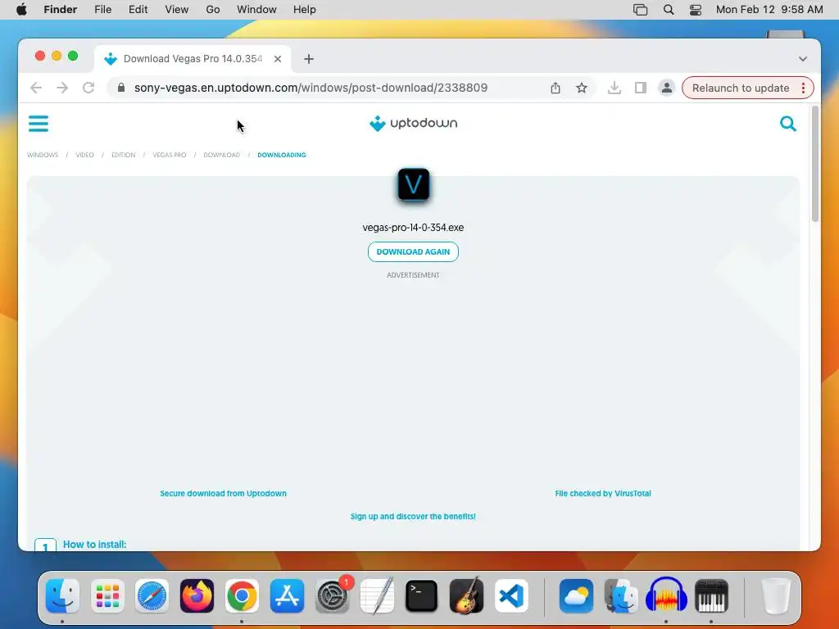This screenshot has width=839, height=629.
Task: Open the Go menu
Action: (213, 10)
